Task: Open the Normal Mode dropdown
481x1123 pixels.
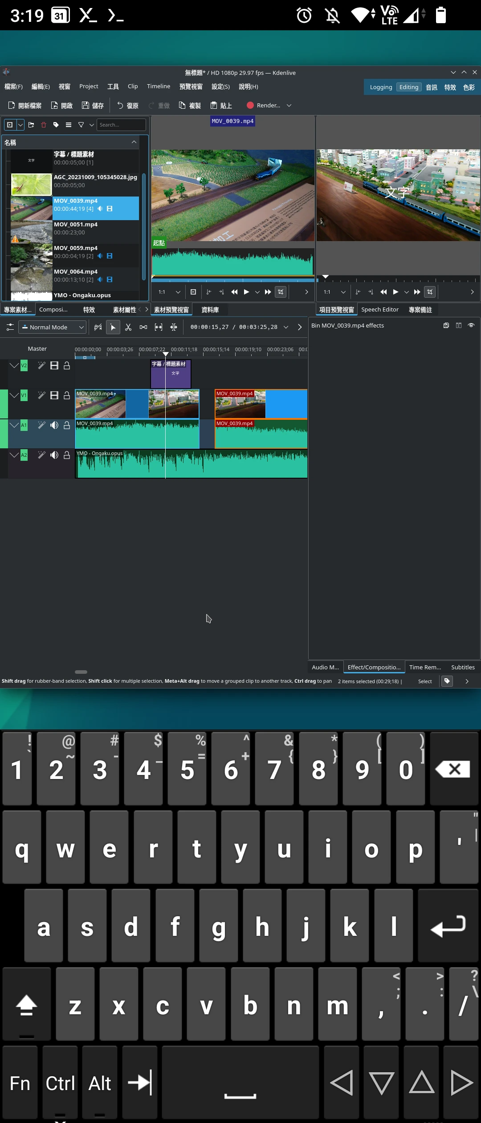Action: (52, 327)
